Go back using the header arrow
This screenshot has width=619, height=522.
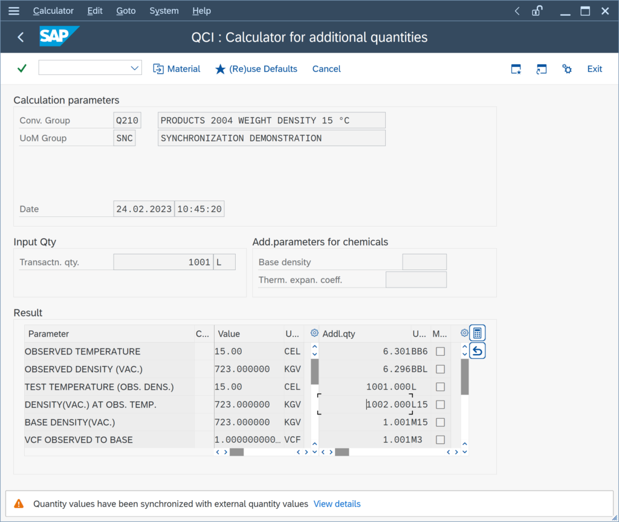(21, 37)
